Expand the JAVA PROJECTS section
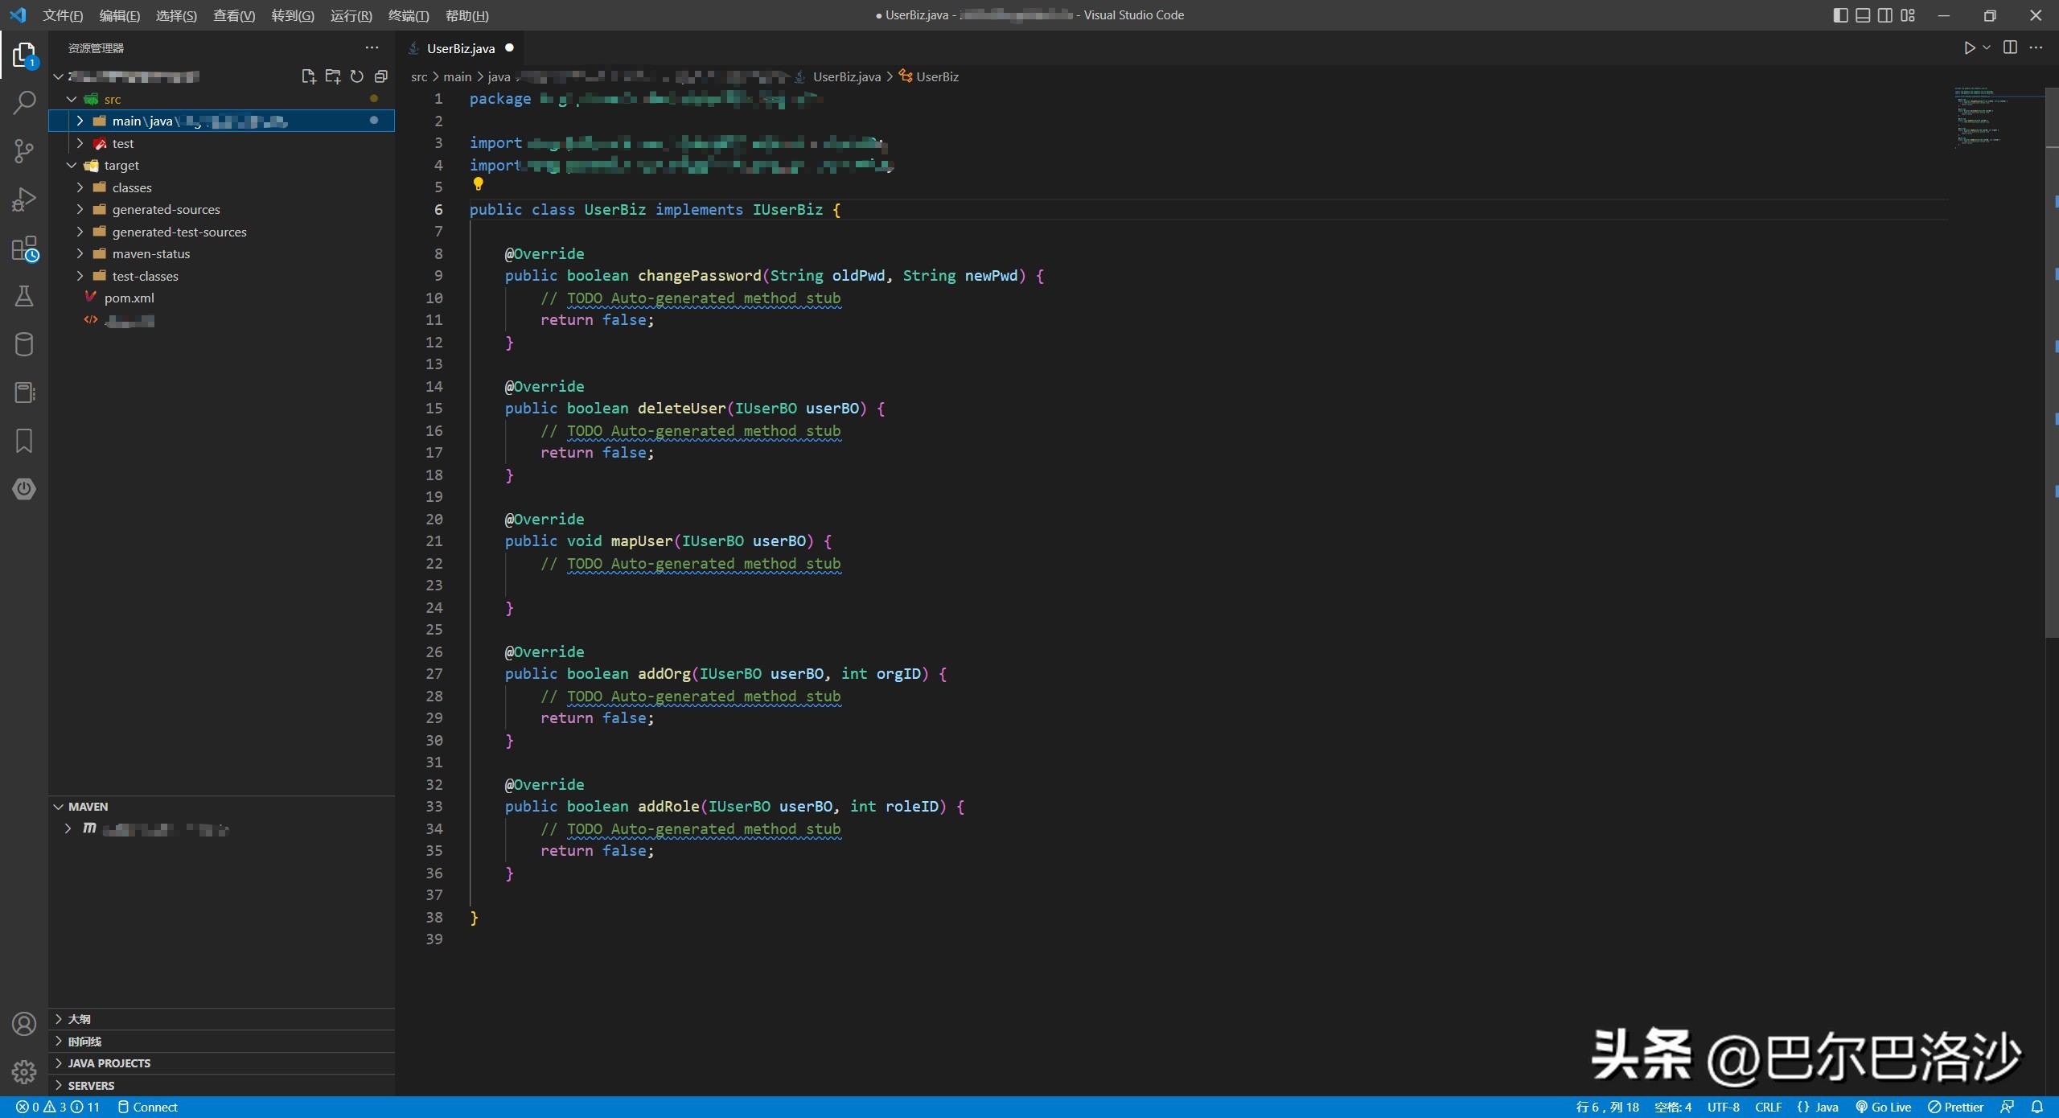Screen dimensions: 2059x1118 tap(221, 1063)
